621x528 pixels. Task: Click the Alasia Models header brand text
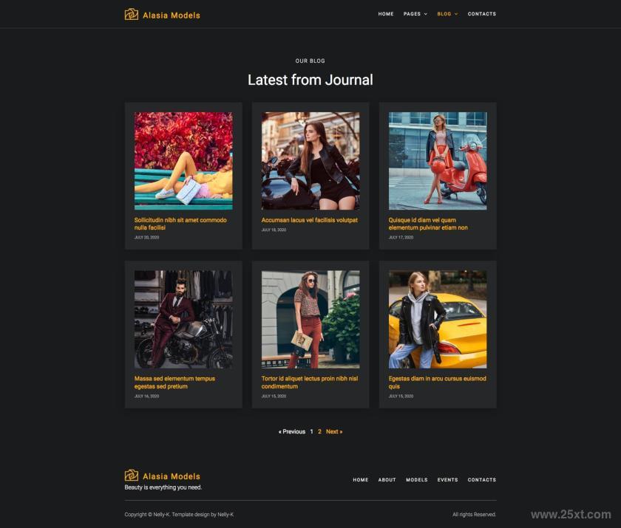click(172, 16)
